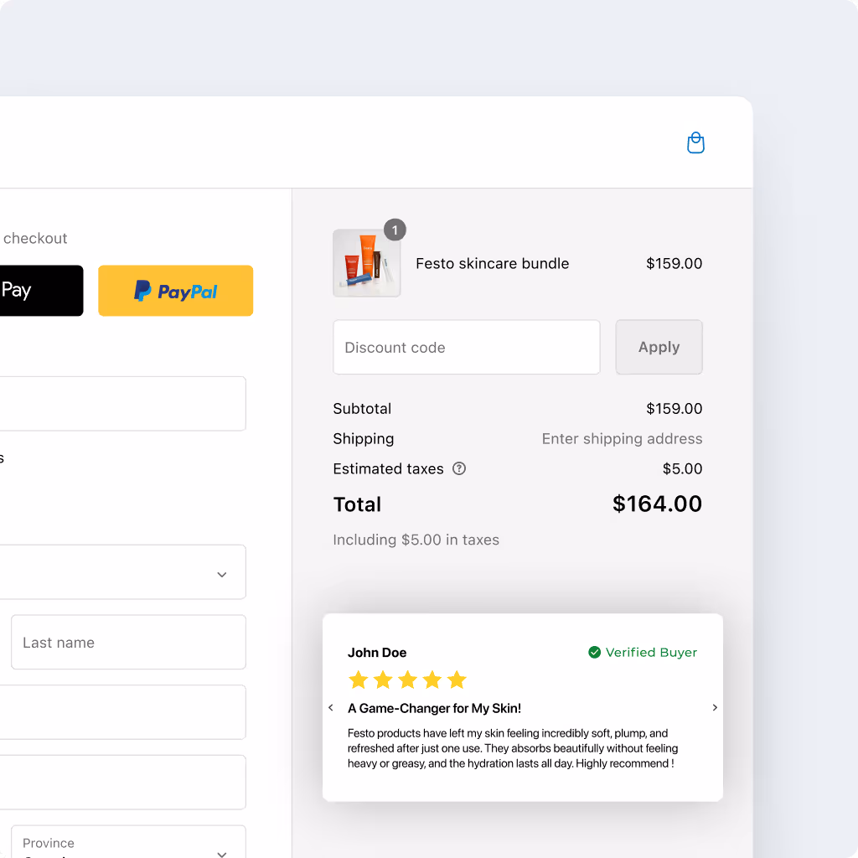Show previous review with left arrow
The height and width of the screenshot is (858, 858).
330,707
